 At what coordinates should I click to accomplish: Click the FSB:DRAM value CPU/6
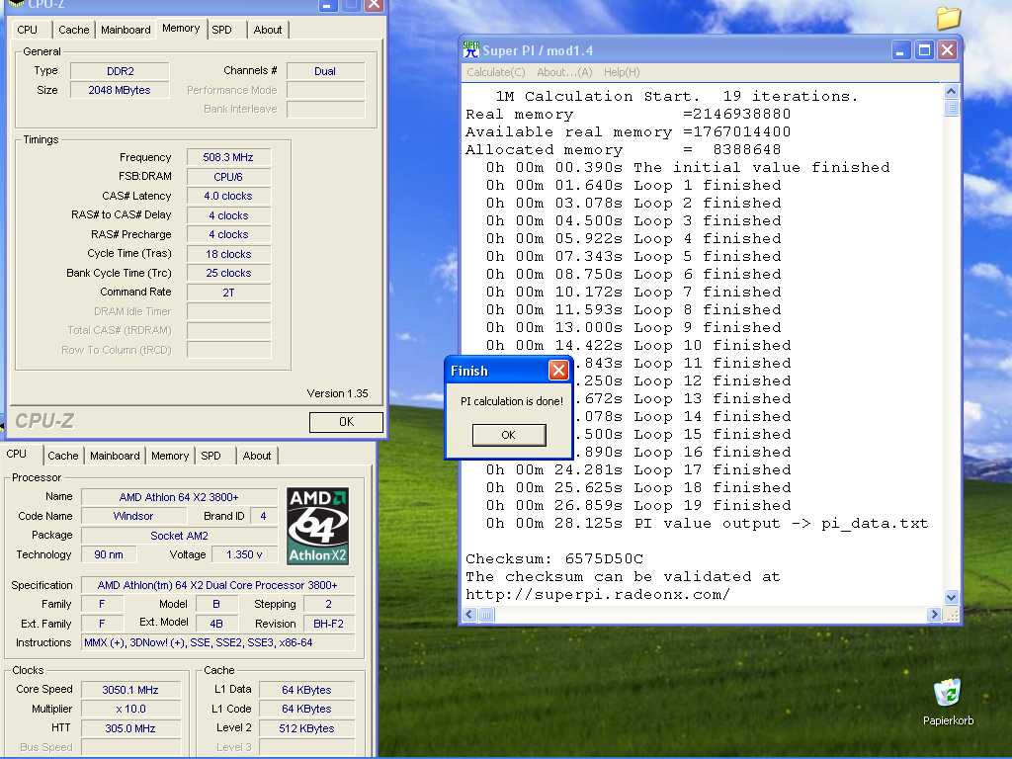coord(228,177)
